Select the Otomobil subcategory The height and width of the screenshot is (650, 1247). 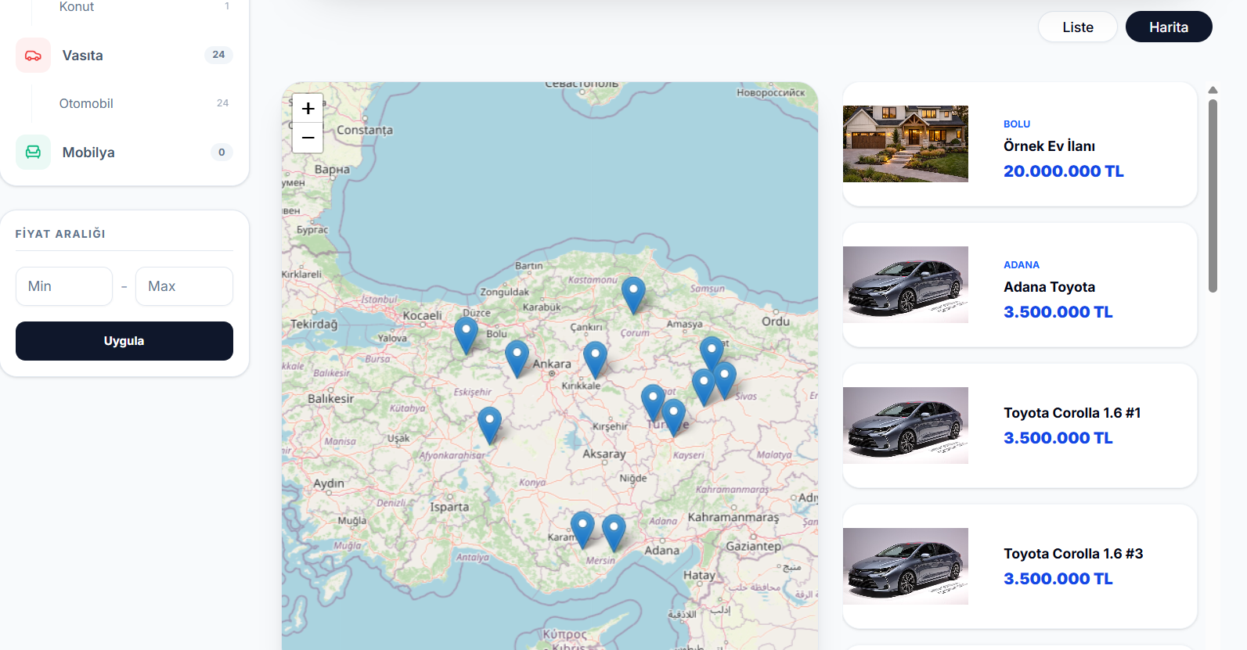86,103
